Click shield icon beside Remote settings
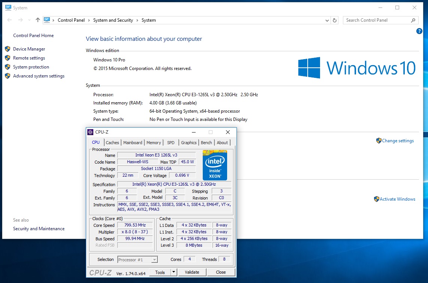428x283 pixels. 7,58
